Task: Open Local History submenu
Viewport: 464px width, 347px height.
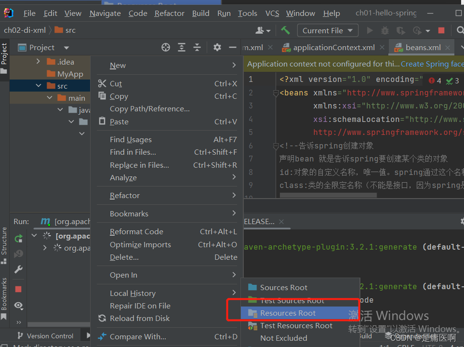Action: [x=167, y=293]
